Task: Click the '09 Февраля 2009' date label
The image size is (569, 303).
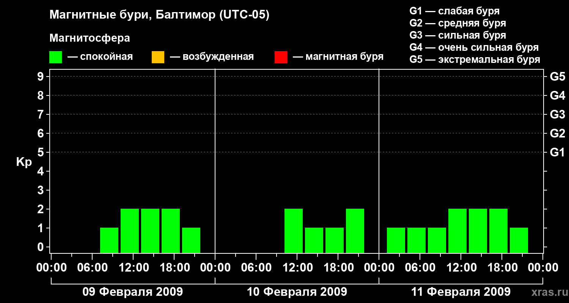Action: (133, 292)
